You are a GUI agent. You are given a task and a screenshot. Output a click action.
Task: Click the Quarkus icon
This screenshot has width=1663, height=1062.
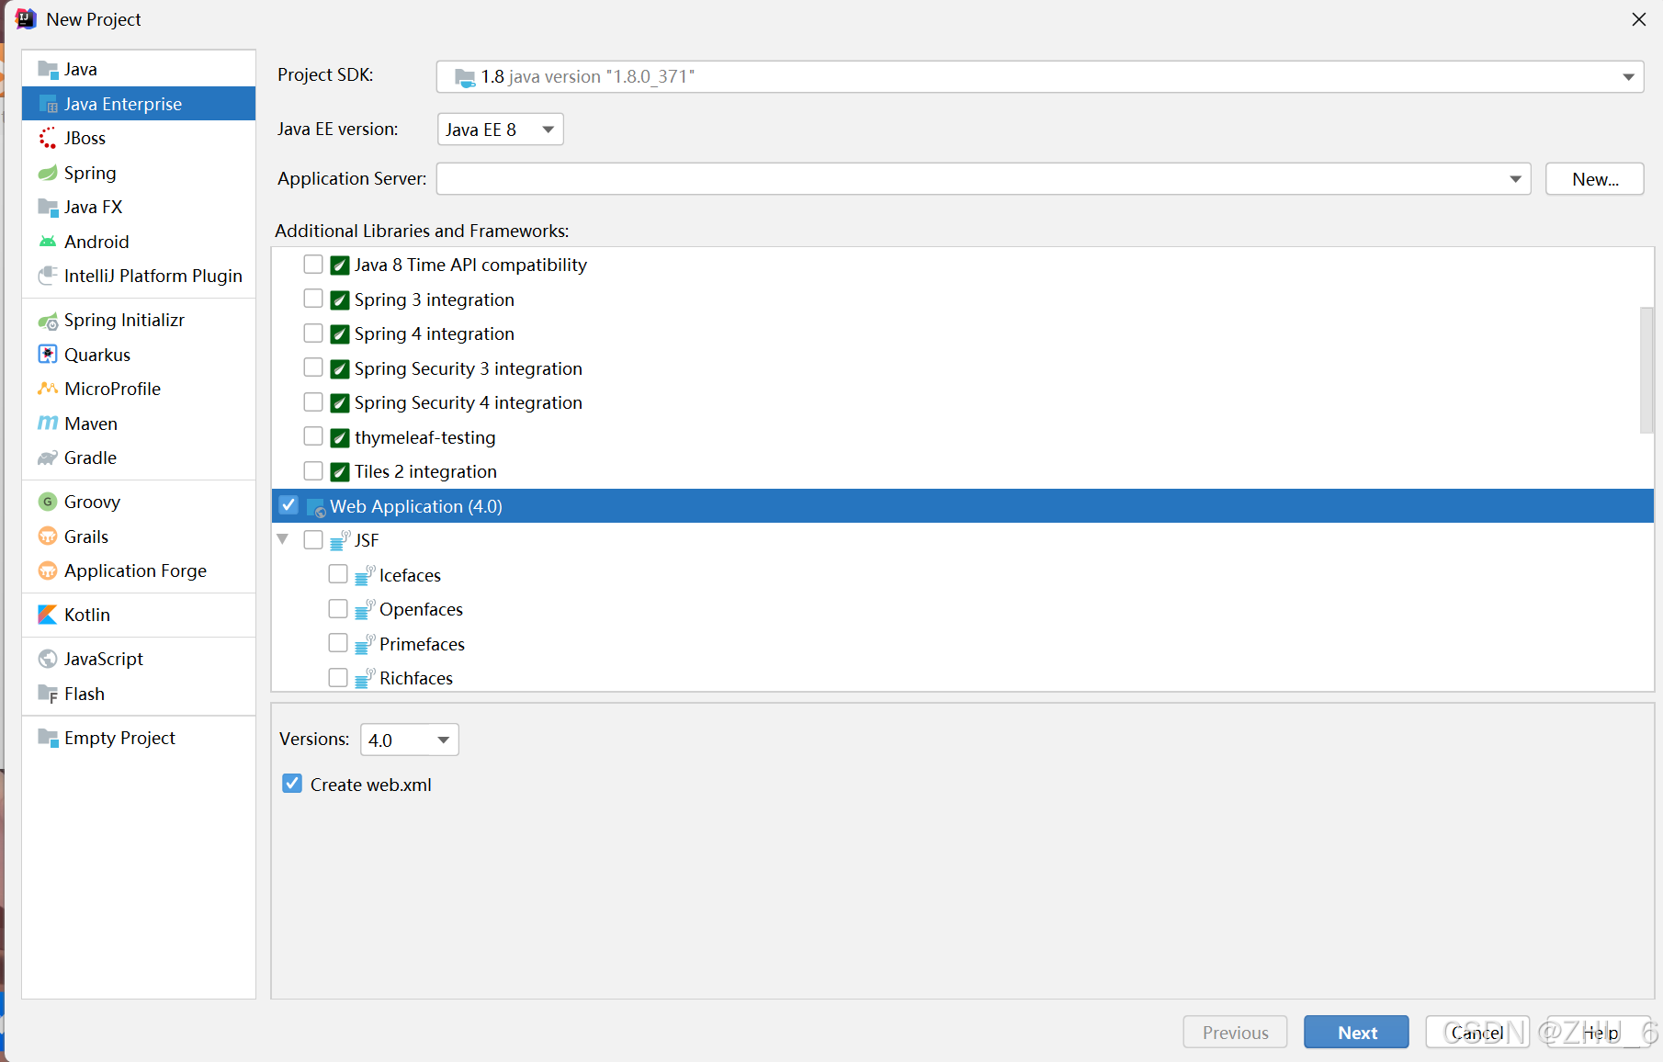48,355
